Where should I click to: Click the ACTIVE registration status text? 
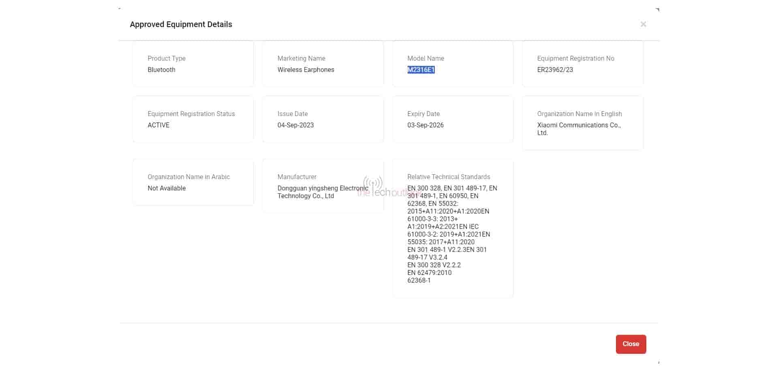158,125
